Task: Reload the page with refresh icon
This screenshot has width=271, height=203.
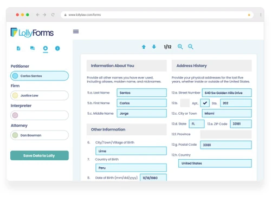Action: click(53, 15)
